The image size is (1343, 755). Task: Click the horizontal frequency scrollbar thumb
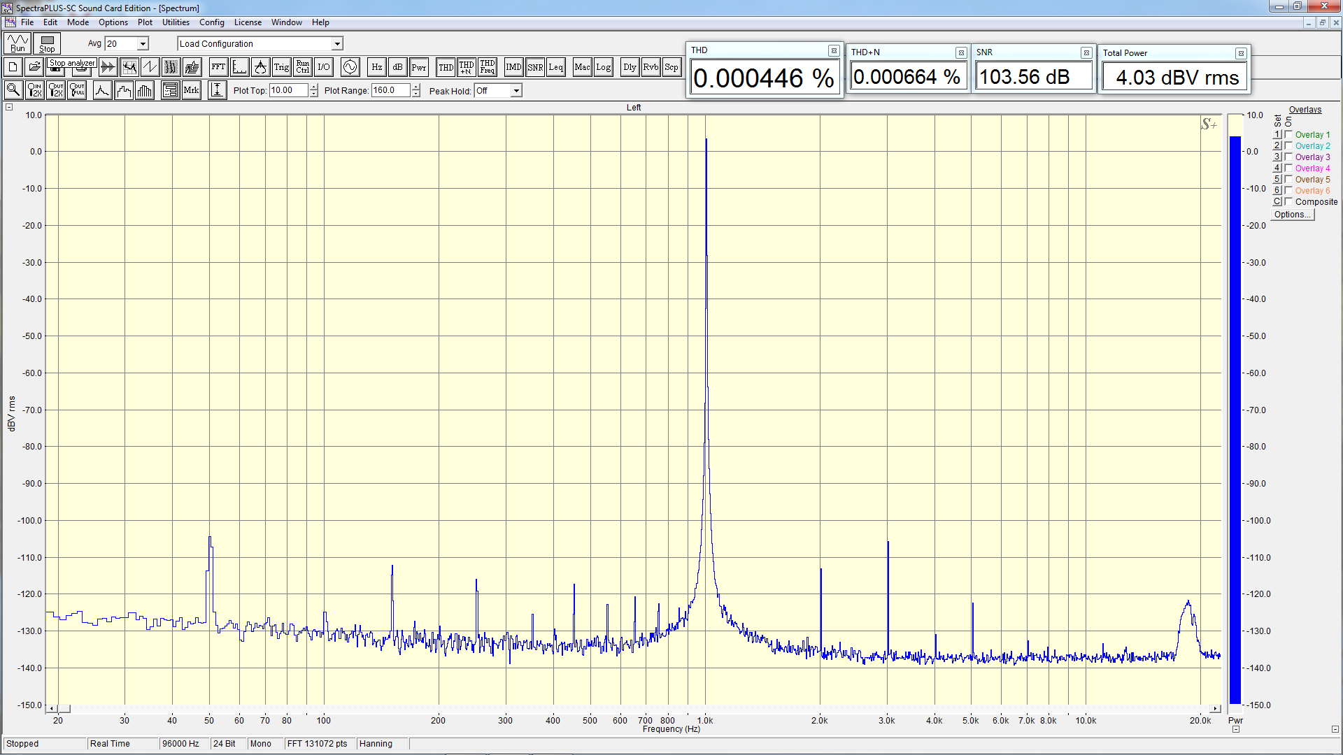pyautogui.click(x=64, y=709)
